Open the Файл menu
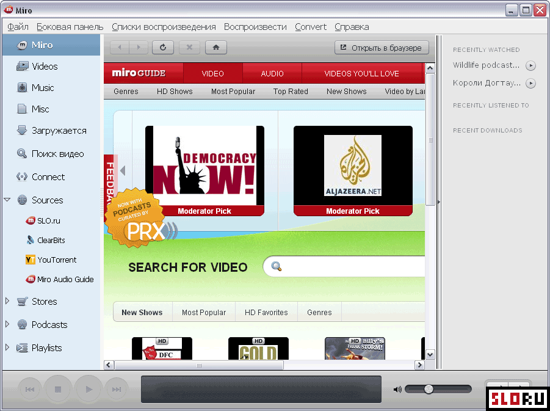The image size is (550, 411). pos(18,27)
